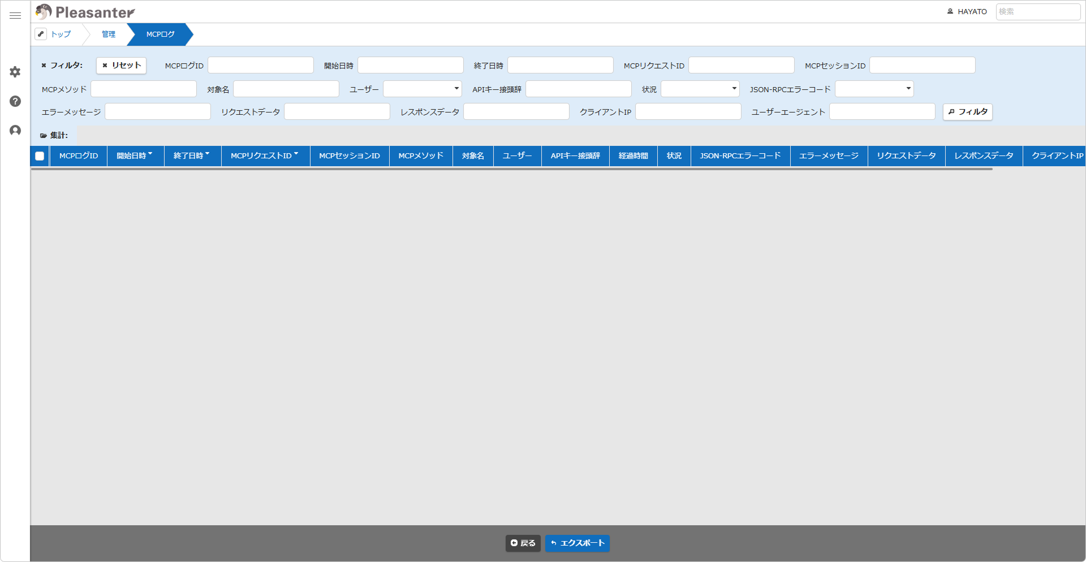Image resolution: width=1086 pixels, height=562 pixels.
Task: Open the JSON-RPCエラーコード filter dropdown
Action: 874,89
